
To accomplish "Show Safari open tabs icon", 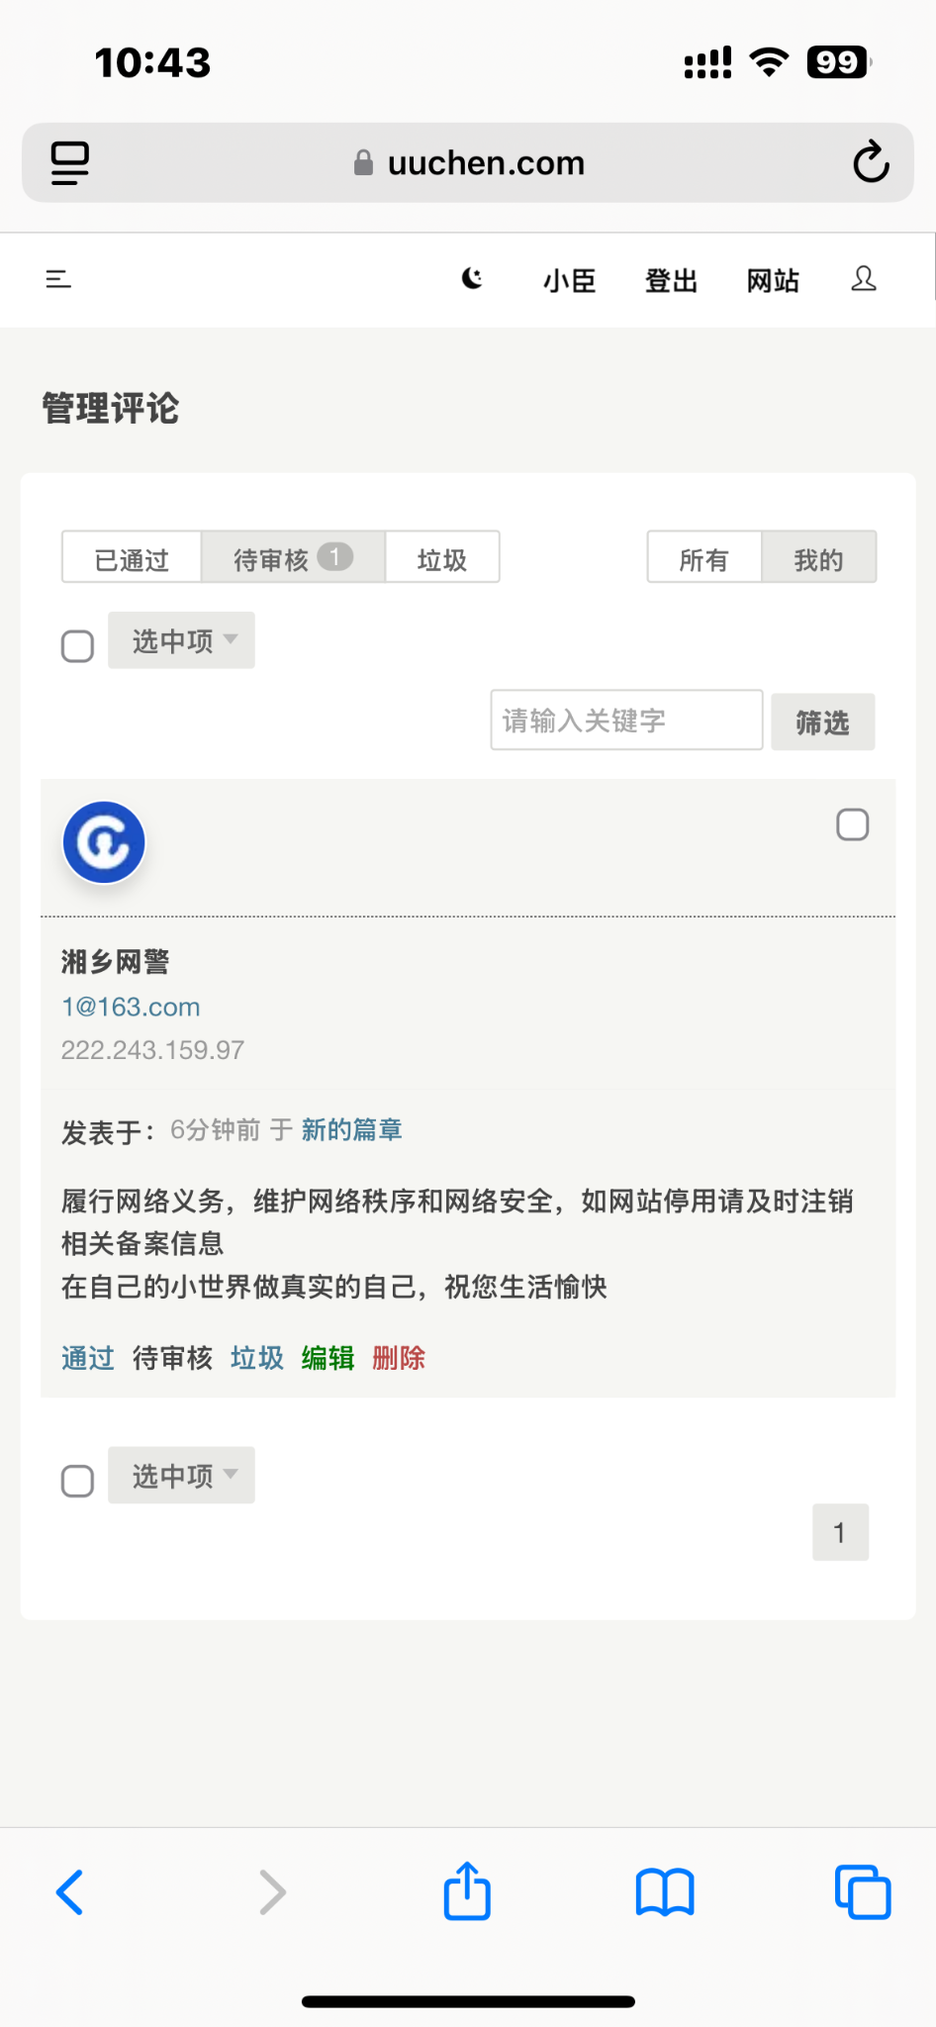I will pyautogui.click(x=863, y=1891).
